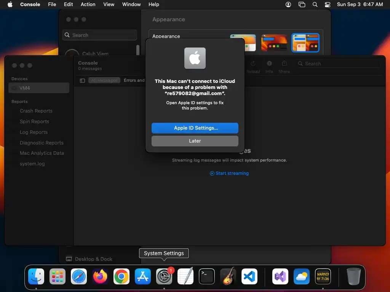The width and height of the screenshot is (390, 292).
Task: Click the user account menu bar icon
Action: pyautogui.click(x=288, y=5)
